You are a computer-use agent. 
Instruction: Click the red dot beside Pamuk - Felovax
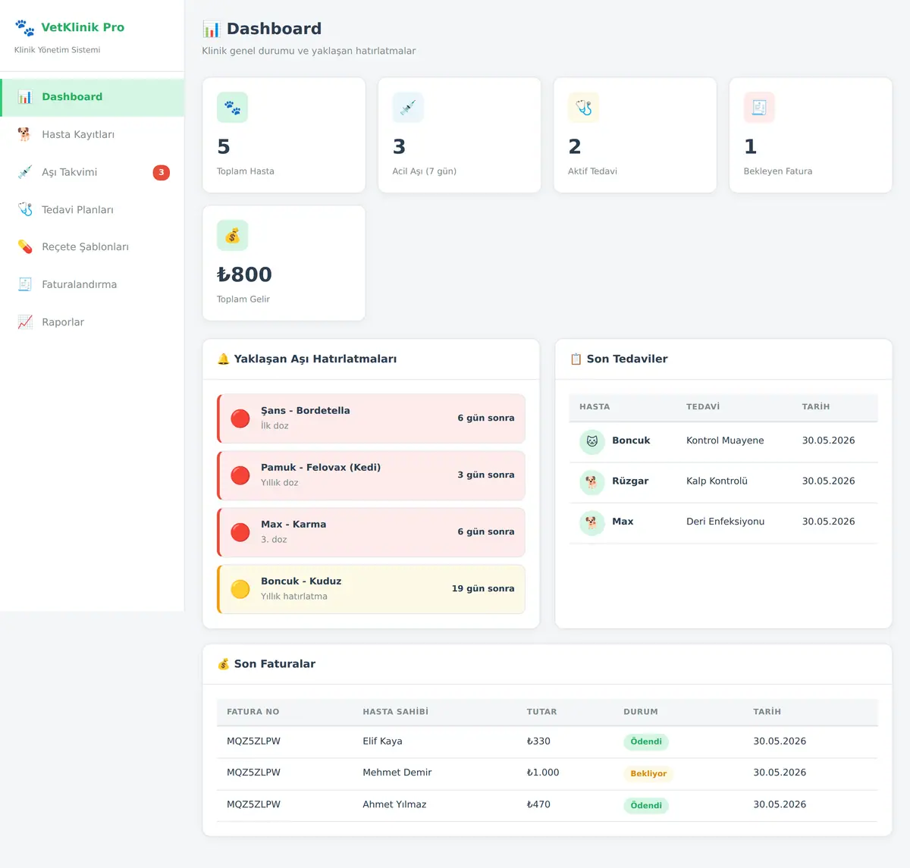240,475
